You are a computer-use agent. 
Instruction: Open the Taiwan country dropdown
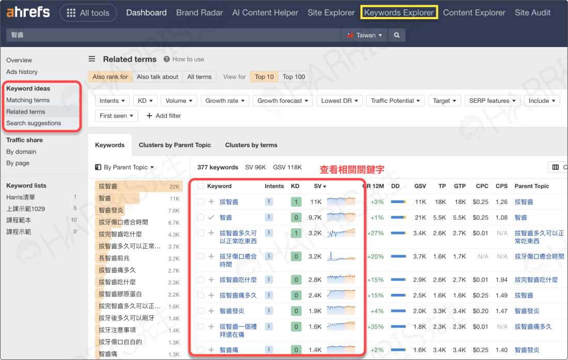tap(365, 35)
